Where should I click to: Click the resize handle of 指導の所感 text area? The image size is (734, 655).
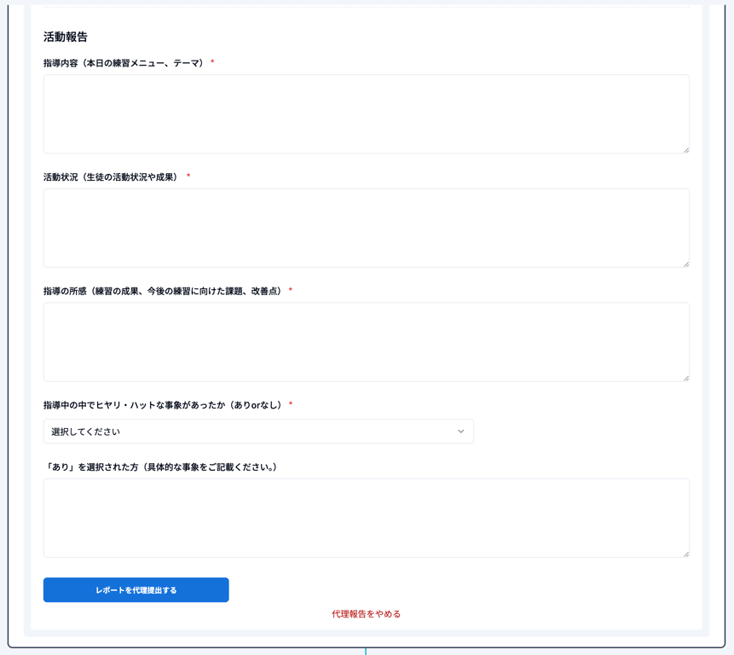click(x=685, y=377)
